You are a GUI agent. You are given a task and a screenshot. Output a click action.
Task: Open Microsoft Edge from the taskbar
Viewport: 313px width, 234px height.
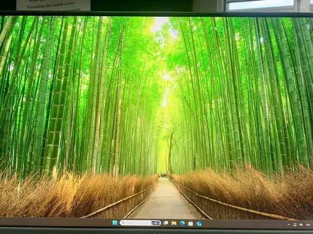pos(182,223)
